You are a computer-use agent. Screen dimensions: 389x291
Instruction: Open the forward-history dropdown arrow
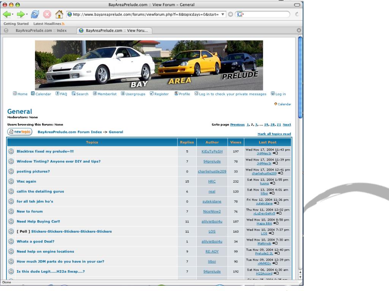pyautogui.click(x=27, y=14)
